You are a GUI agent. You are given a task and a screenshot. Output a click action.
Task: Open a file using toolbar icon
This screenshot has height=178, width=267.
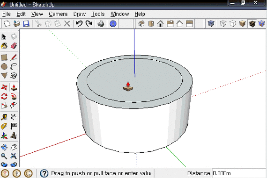[17, 24]
